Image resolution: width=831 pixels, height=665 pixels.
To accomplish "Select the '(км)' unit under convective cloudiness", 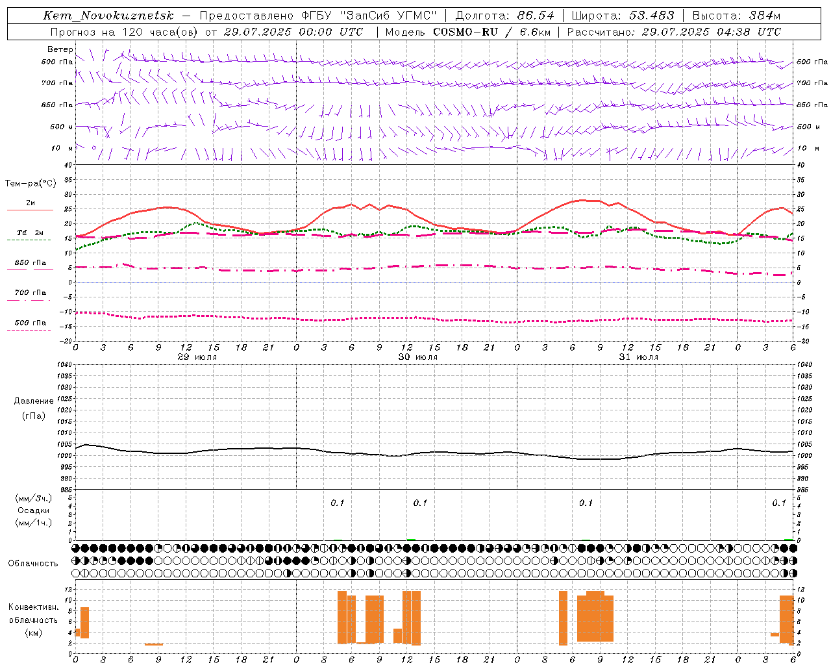I will [x=34, y=633].
